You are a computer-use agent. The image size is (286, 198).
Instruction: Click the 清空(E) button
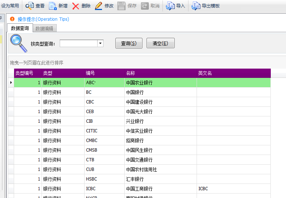click(160, 43)
